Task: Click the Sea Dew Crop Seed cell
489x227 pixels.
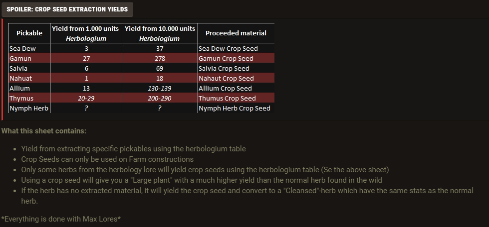Action: (x=236, y=48)
